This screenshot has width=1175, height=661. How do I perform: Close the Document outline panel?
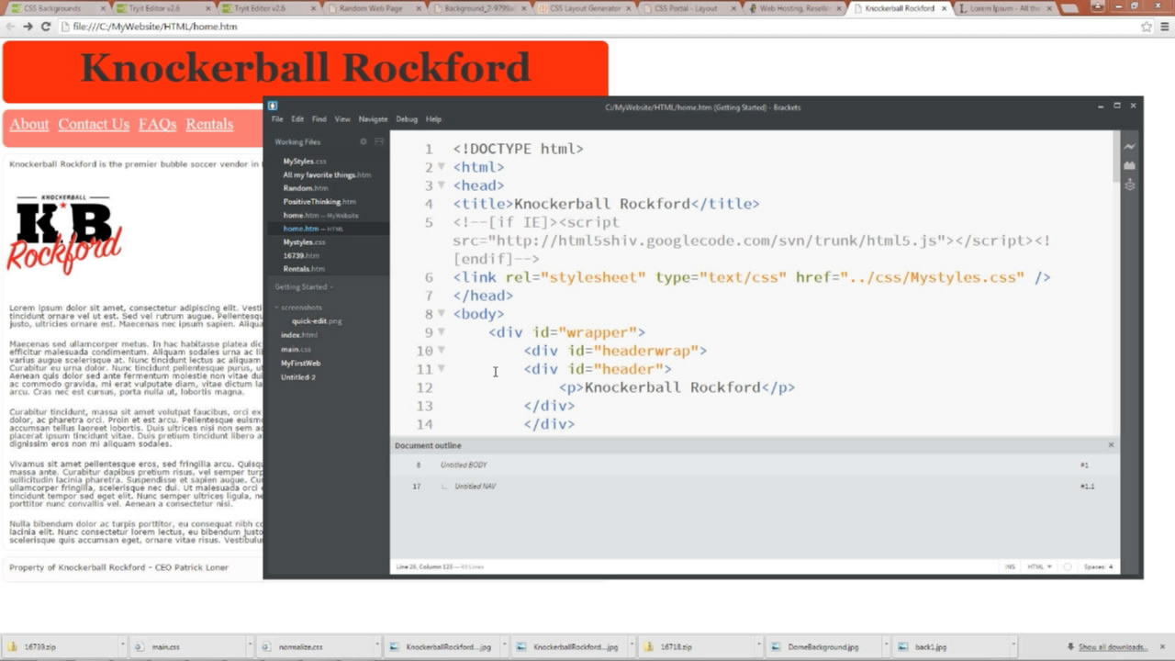pos(1111,445)
